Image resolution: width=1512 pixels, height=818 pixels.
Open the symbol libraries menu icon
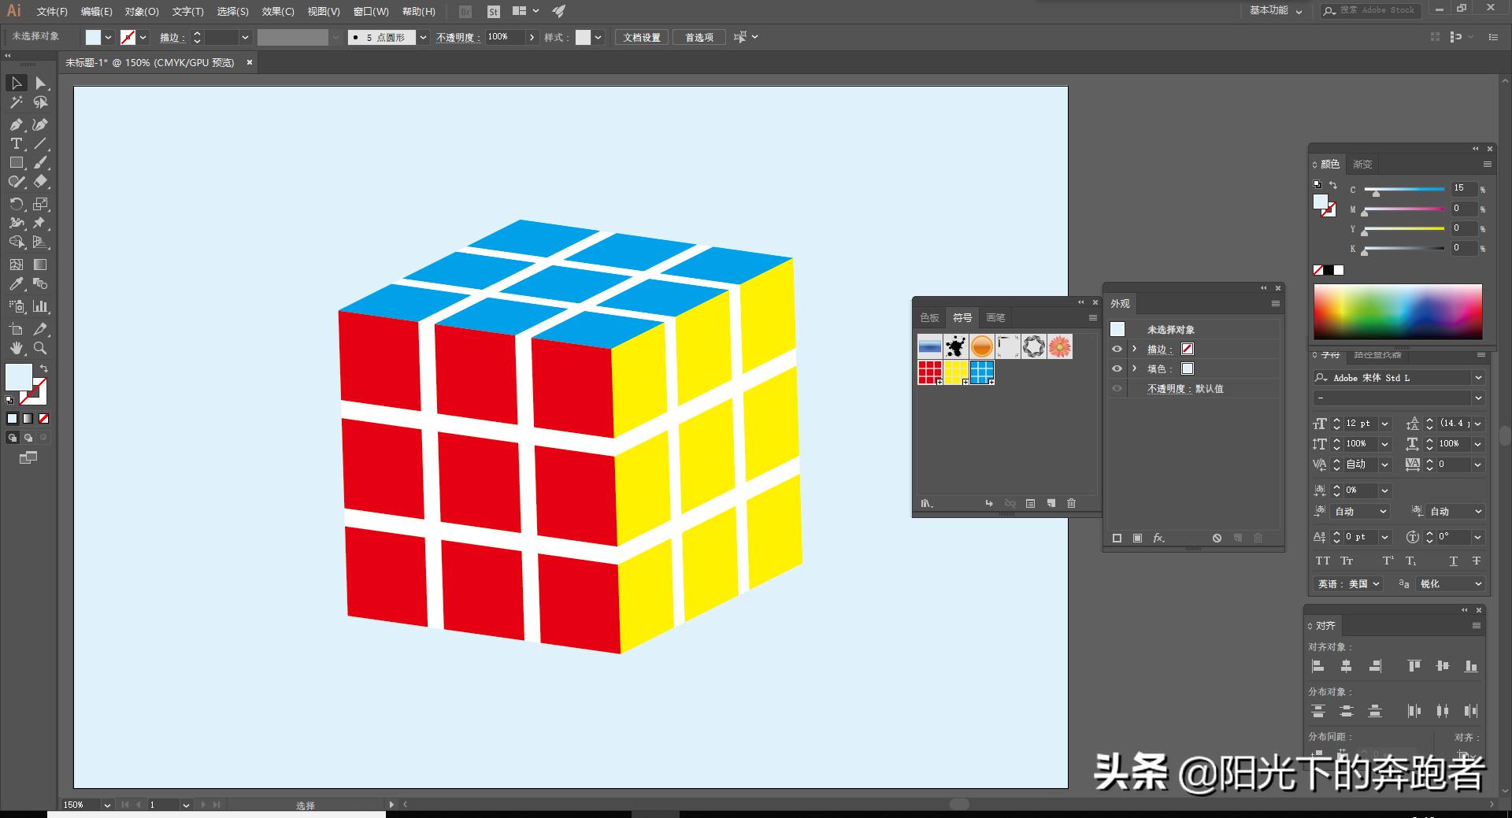(927, 504)
